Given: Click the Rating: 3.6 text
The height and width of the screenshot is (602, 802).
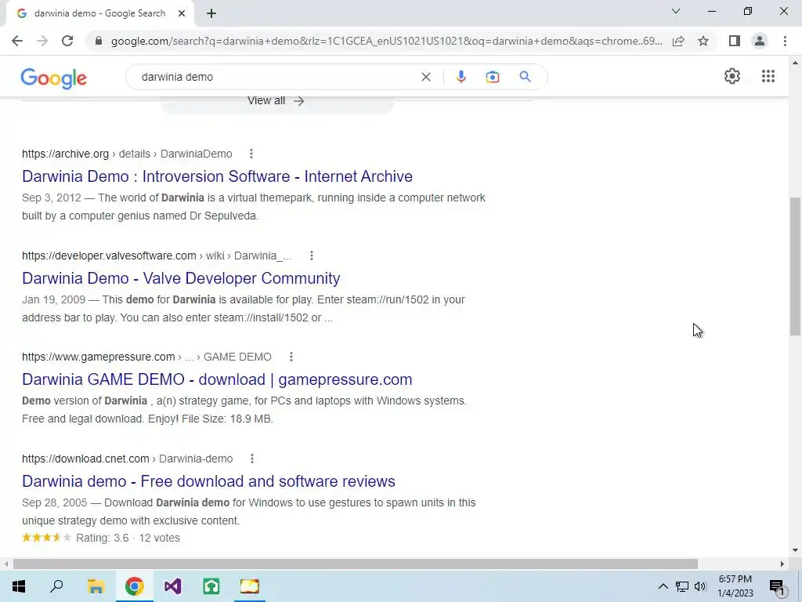Looking at the screenshot, I should [103, 538].
